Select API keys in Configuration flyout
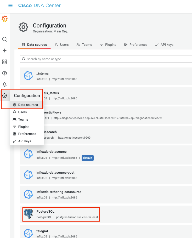Screen dimensions: 192x238 [27, 141]
